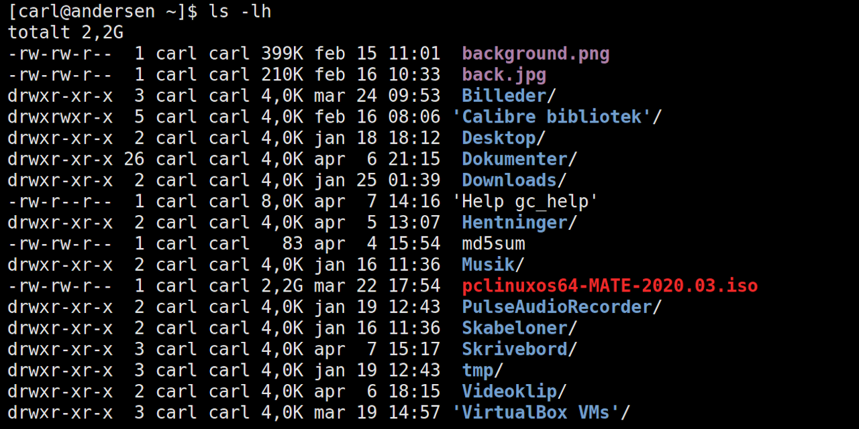859x429 pixels.
Task: Click the pclinuxos64-MATE-2020.03.iso filename
Action: pos(609,286)
